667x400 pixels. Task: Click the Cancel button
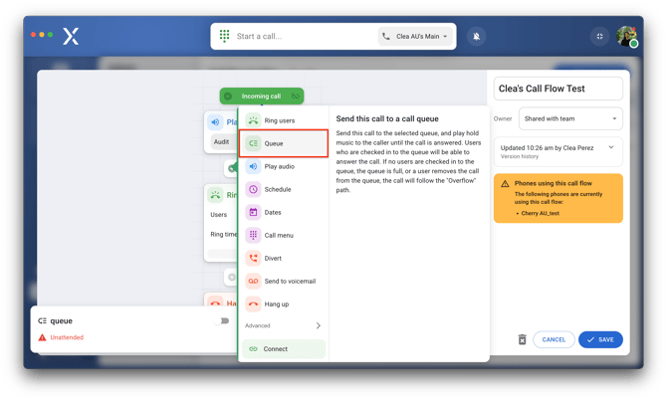[554, 339]
